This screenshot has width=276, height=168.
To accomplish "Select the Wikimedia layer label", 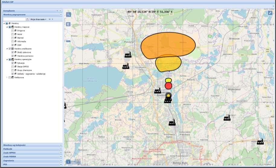I will tap(22, 41).
